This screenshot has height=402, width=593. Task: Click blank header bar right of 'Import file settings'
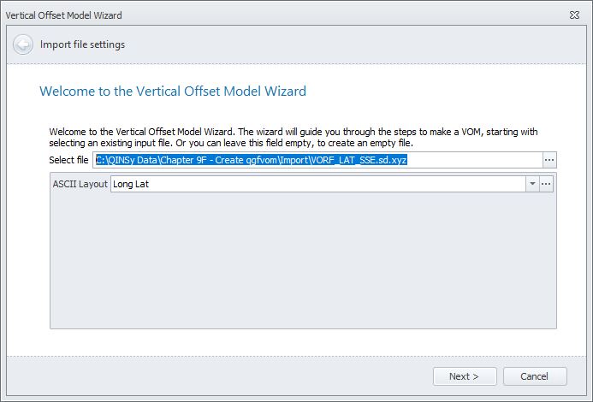pyautogui.click(x=359, y=44)
